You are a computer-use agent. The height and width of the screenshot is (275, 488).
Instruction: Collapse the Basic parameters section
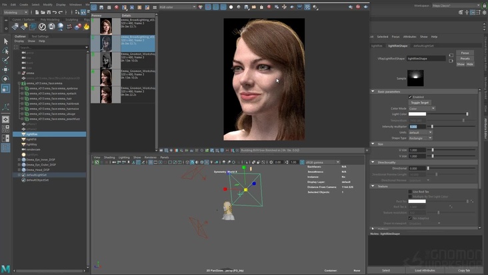pyautogui.click(x=373, y=91)
